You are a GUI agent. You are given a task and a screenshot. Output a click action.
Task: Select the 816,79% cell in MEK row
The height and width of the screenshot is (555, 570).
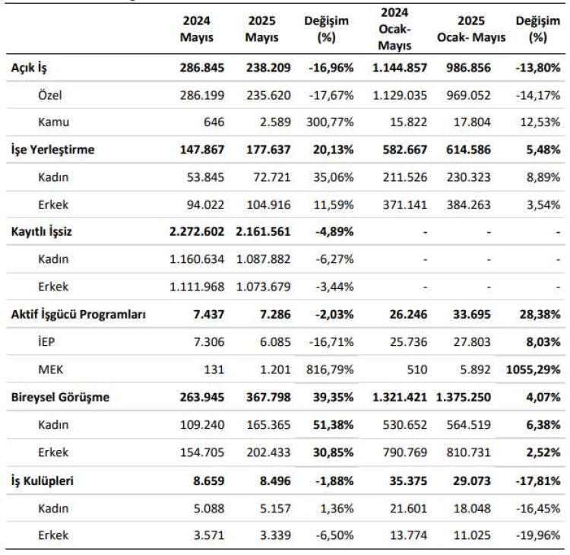[331, 369]
